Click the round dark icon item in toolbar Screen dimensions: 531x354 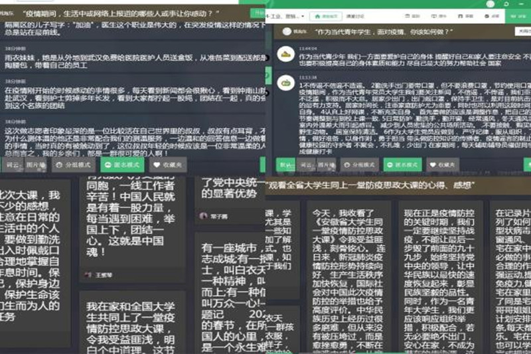[x=492, y=16]
